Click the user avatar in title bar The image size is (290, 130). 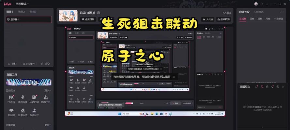point(256,4)
